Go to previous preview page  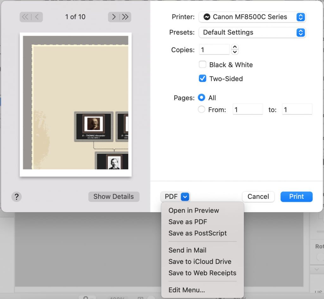coord(37,17)
